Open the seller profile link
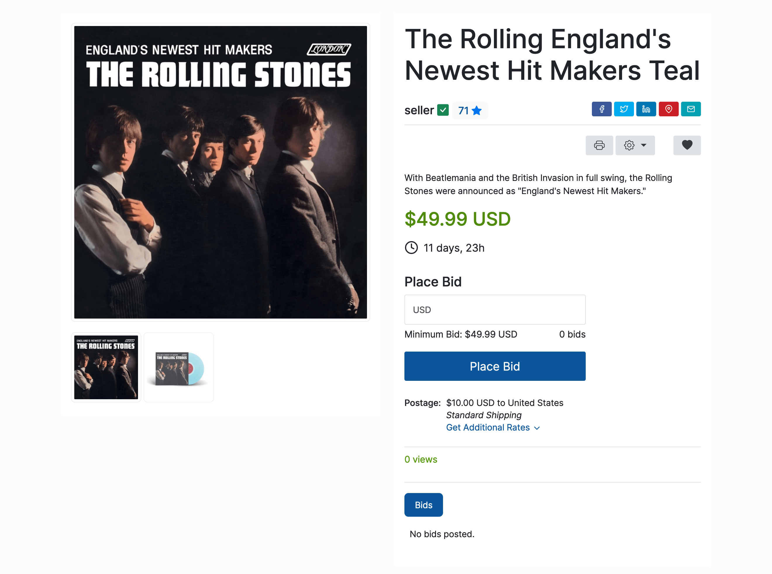The image size is (772, 574). pos(419,110)
